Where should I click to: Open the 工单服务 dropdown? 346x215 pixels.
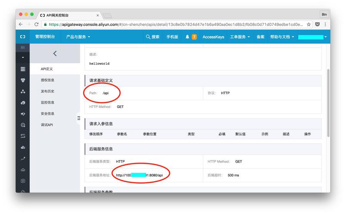pos(240,37)
